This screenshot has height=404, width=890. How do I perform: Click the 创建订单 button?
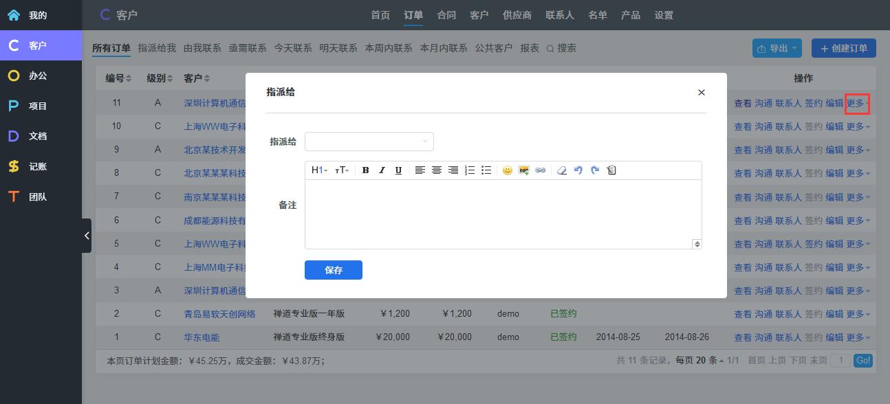click(x=844, y=48)
